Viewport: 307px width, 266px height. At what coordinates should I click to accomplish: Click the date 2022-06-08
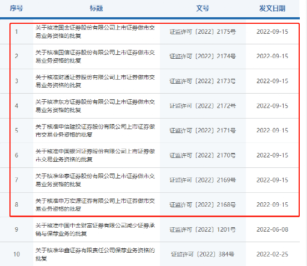point(273,229)
